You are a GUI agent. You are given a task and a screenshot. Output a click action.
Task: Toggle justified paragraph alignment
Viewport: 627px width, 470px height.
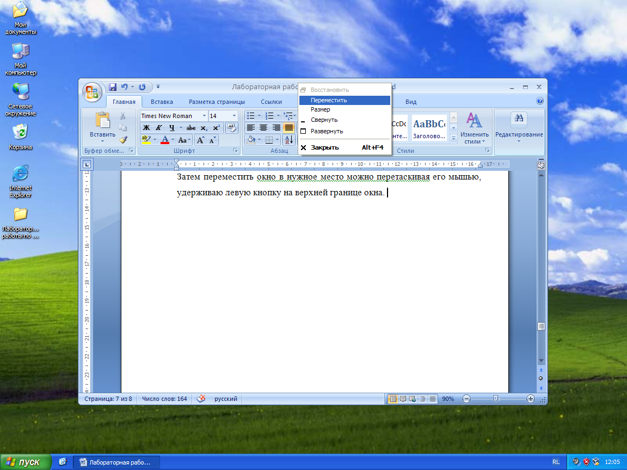point(288,128)
